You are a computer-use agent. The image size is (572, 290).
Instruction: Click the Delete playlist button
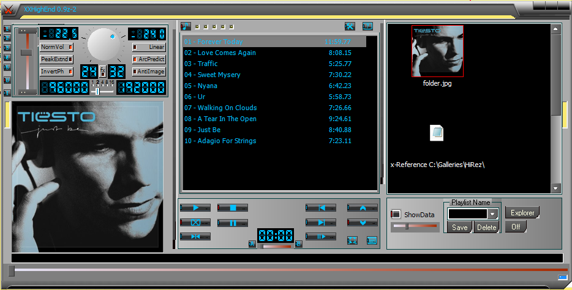487,228
